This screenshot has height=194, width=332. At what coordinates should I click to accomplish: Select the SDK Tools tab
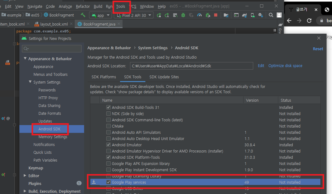(133, 77)
